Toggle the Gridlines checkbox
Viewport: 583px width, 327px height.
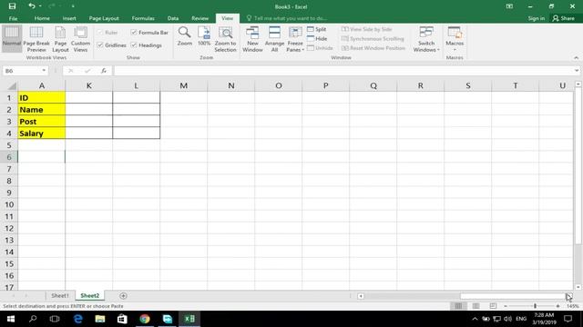(x=100, y=45)
